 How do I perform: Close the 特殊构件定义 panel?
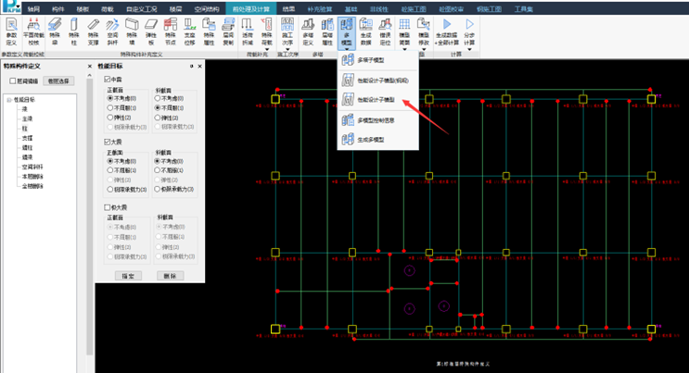[x=90, y=67]
